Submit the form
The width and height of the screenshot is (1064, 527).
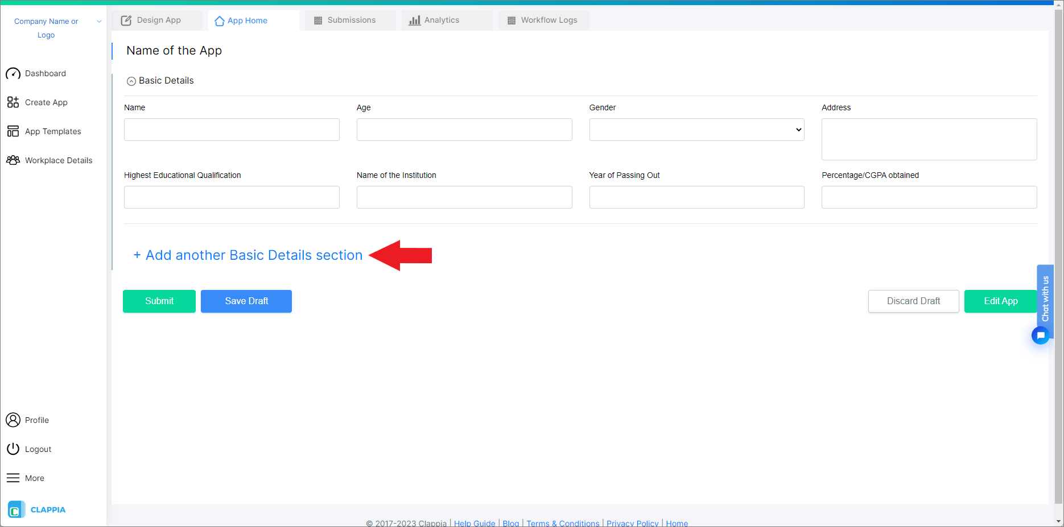click(x=159, y=301)
